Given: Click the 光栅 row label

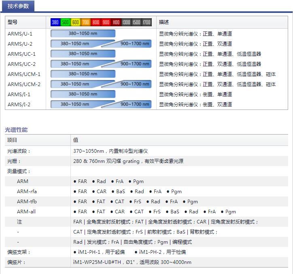Looking at the screenshot, I should (x=14, y=161).
